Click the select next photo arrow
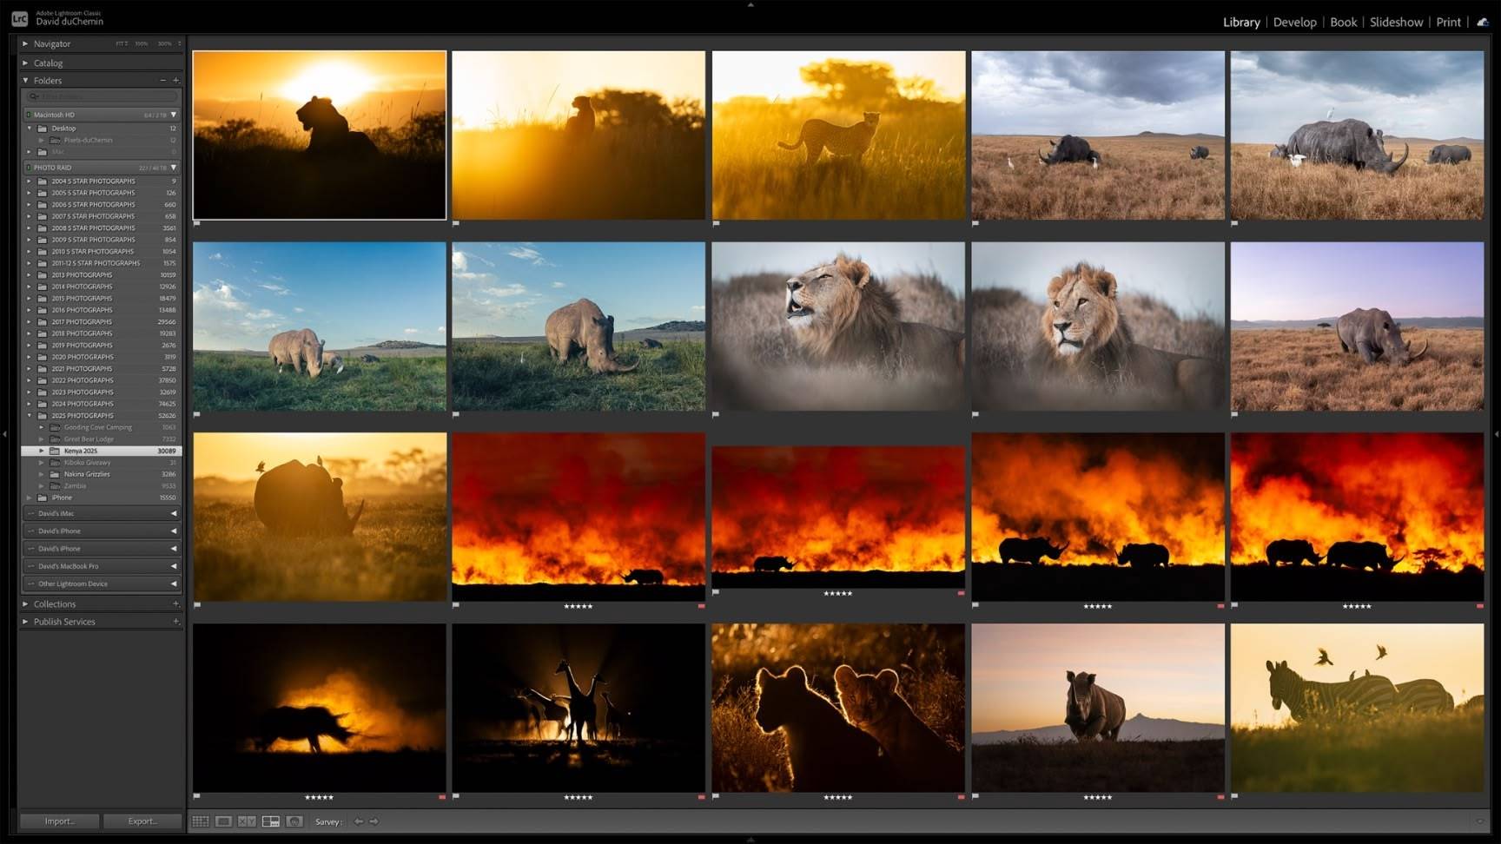 point(374,821)
